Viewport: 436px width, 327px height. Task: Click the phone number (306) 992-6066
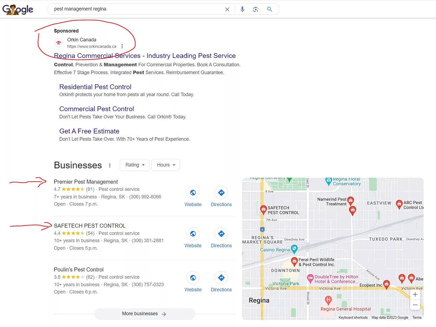point(145,197)
